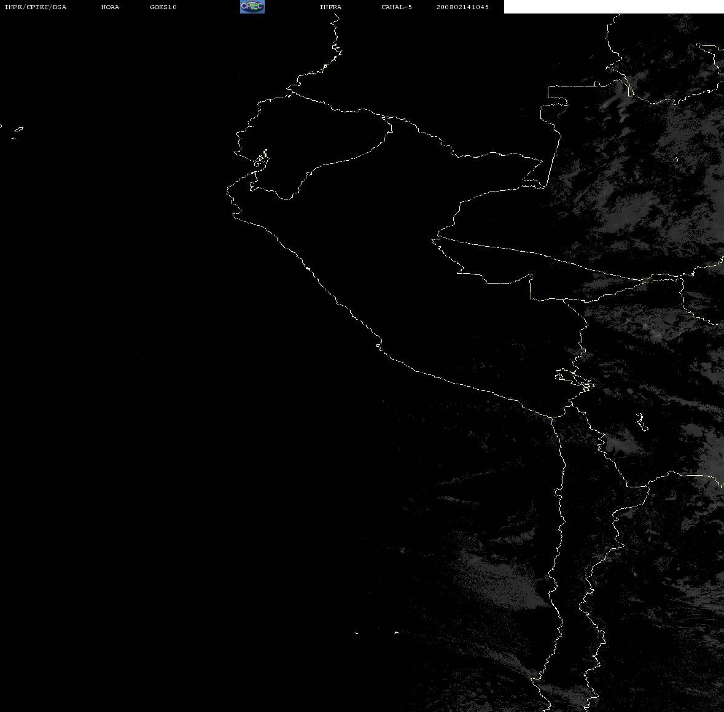Click the Peru-Bolivia-Chile border junction at coast
The height and width of the screenshot is (712, 724).
(551, 417)
